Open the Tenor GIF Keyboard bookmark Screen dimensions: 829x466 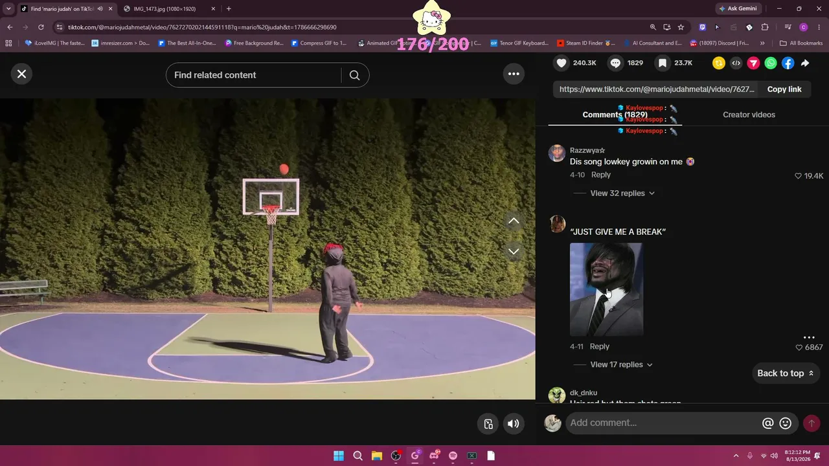pos(519,43)
